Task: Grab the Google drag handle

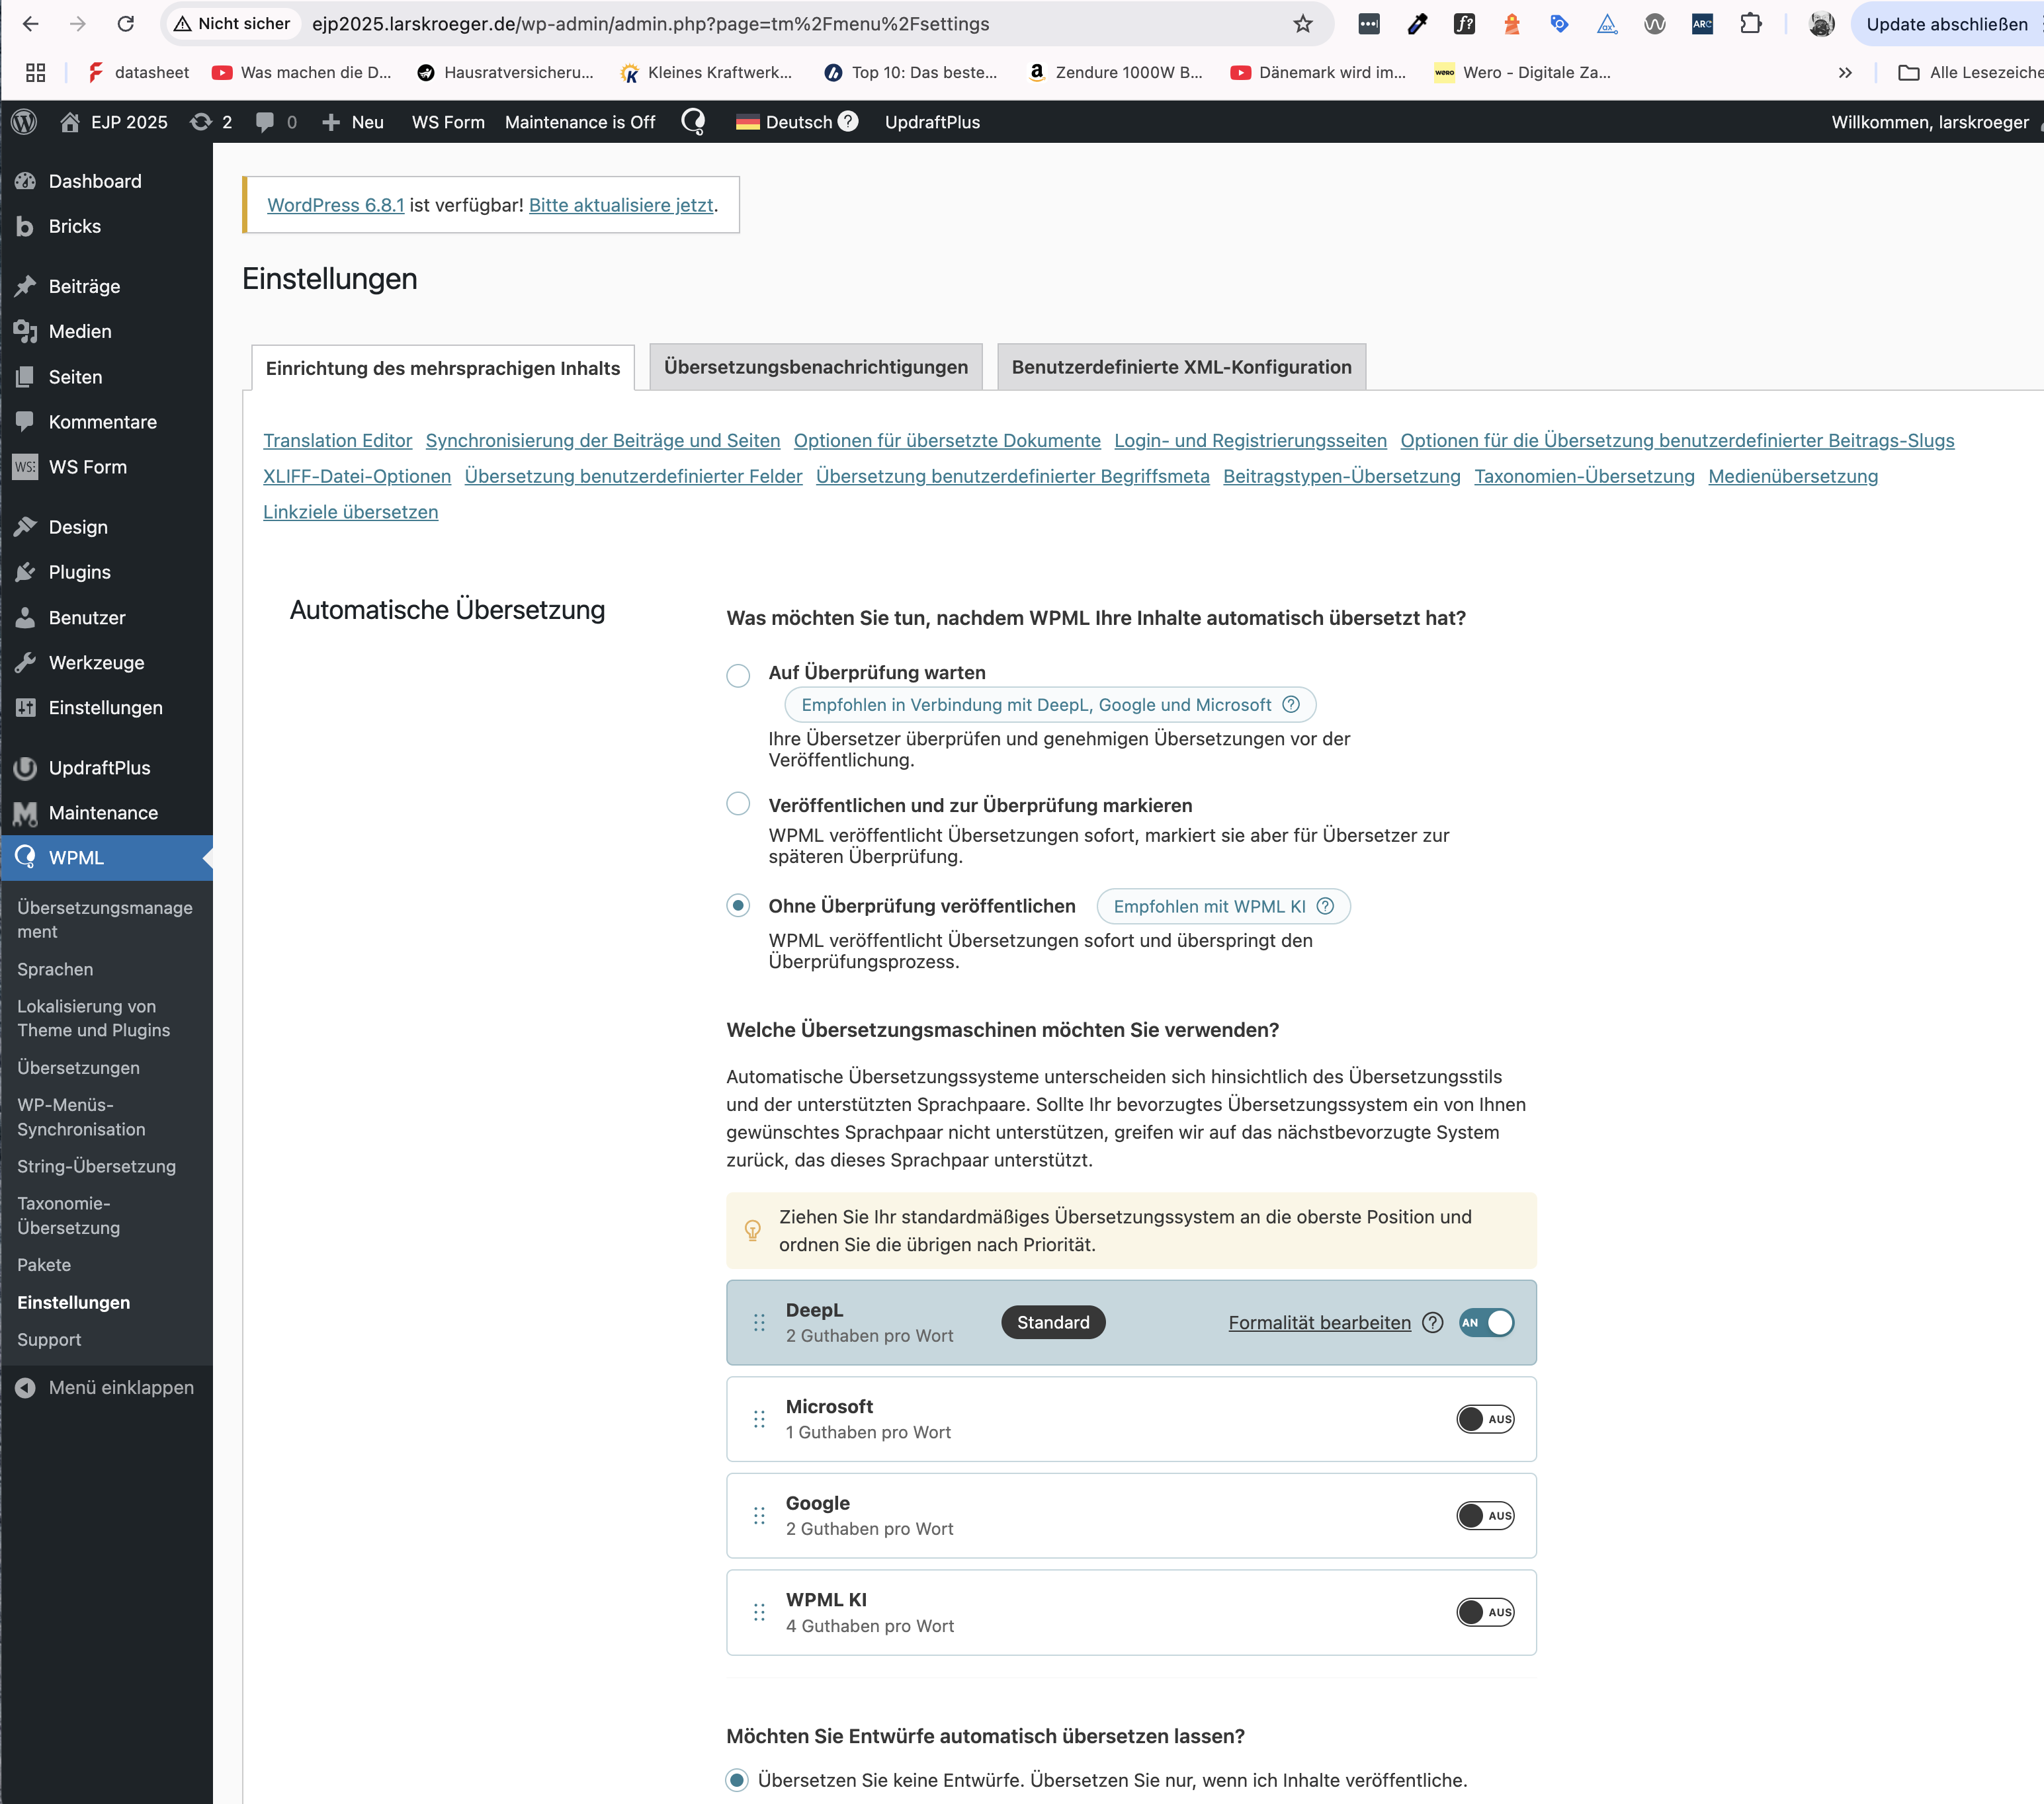Action: 759,1515
